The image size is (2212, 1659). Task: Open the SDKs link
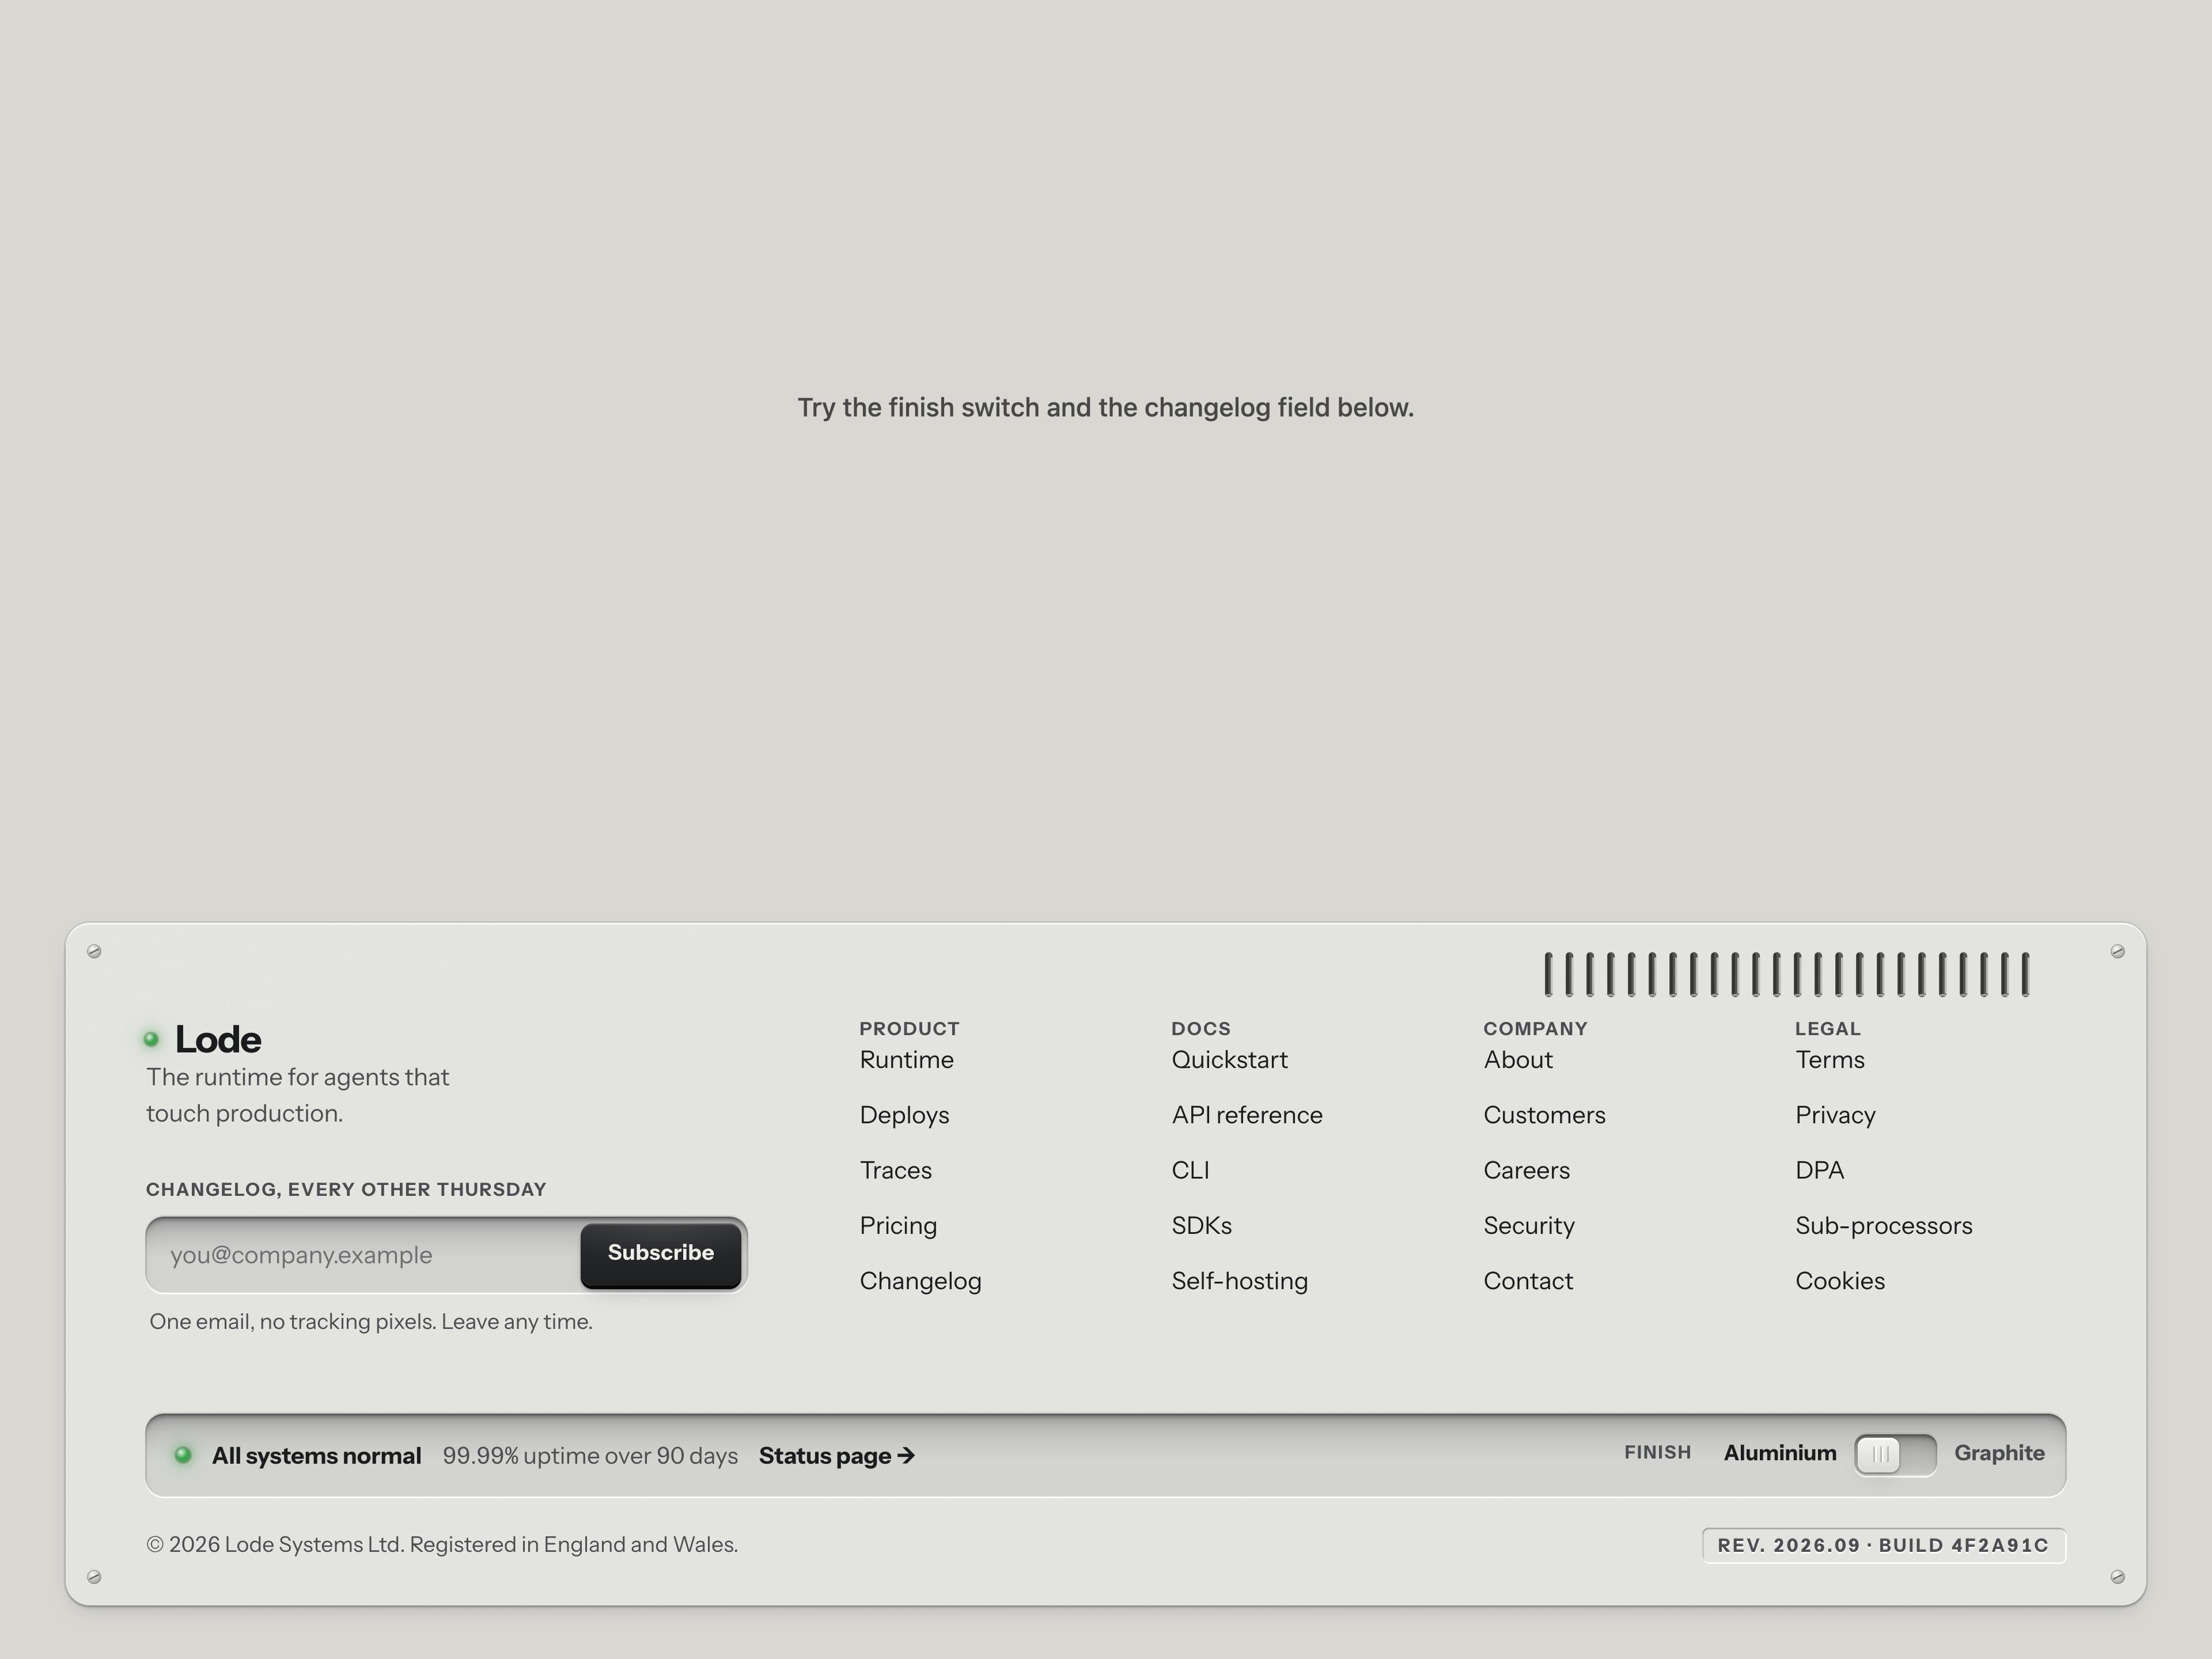(1201, 1226)
